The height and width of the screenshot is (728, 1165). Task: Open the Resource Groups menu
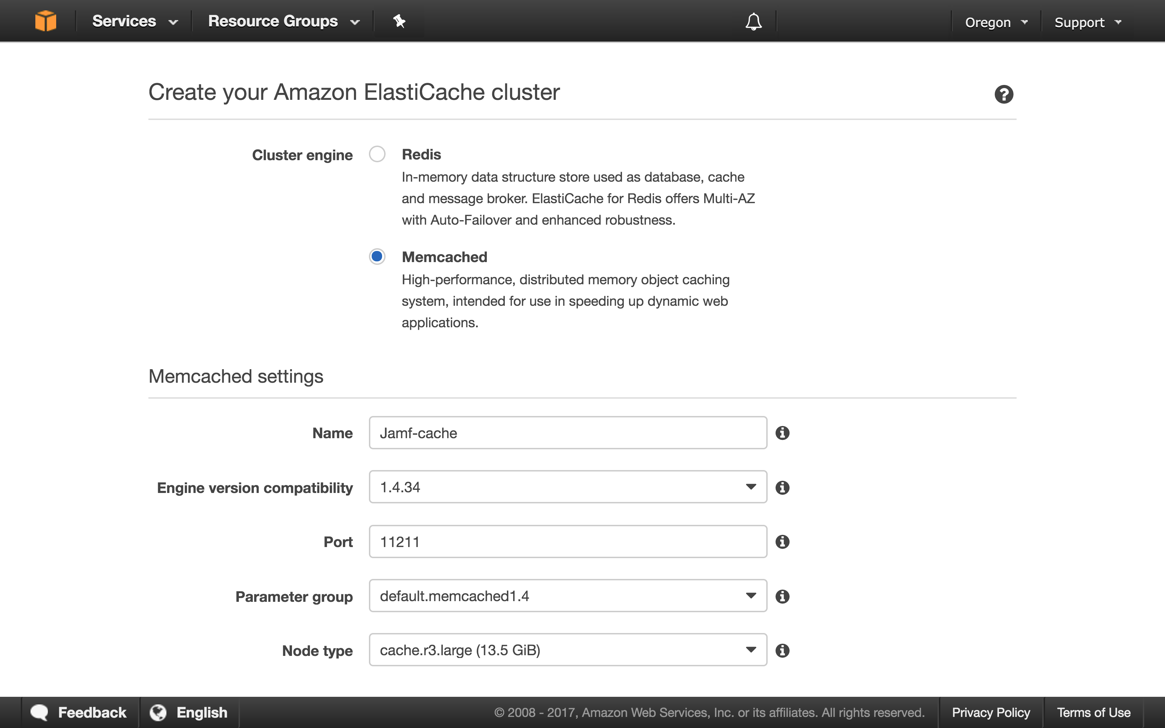[x=284, y=21]
